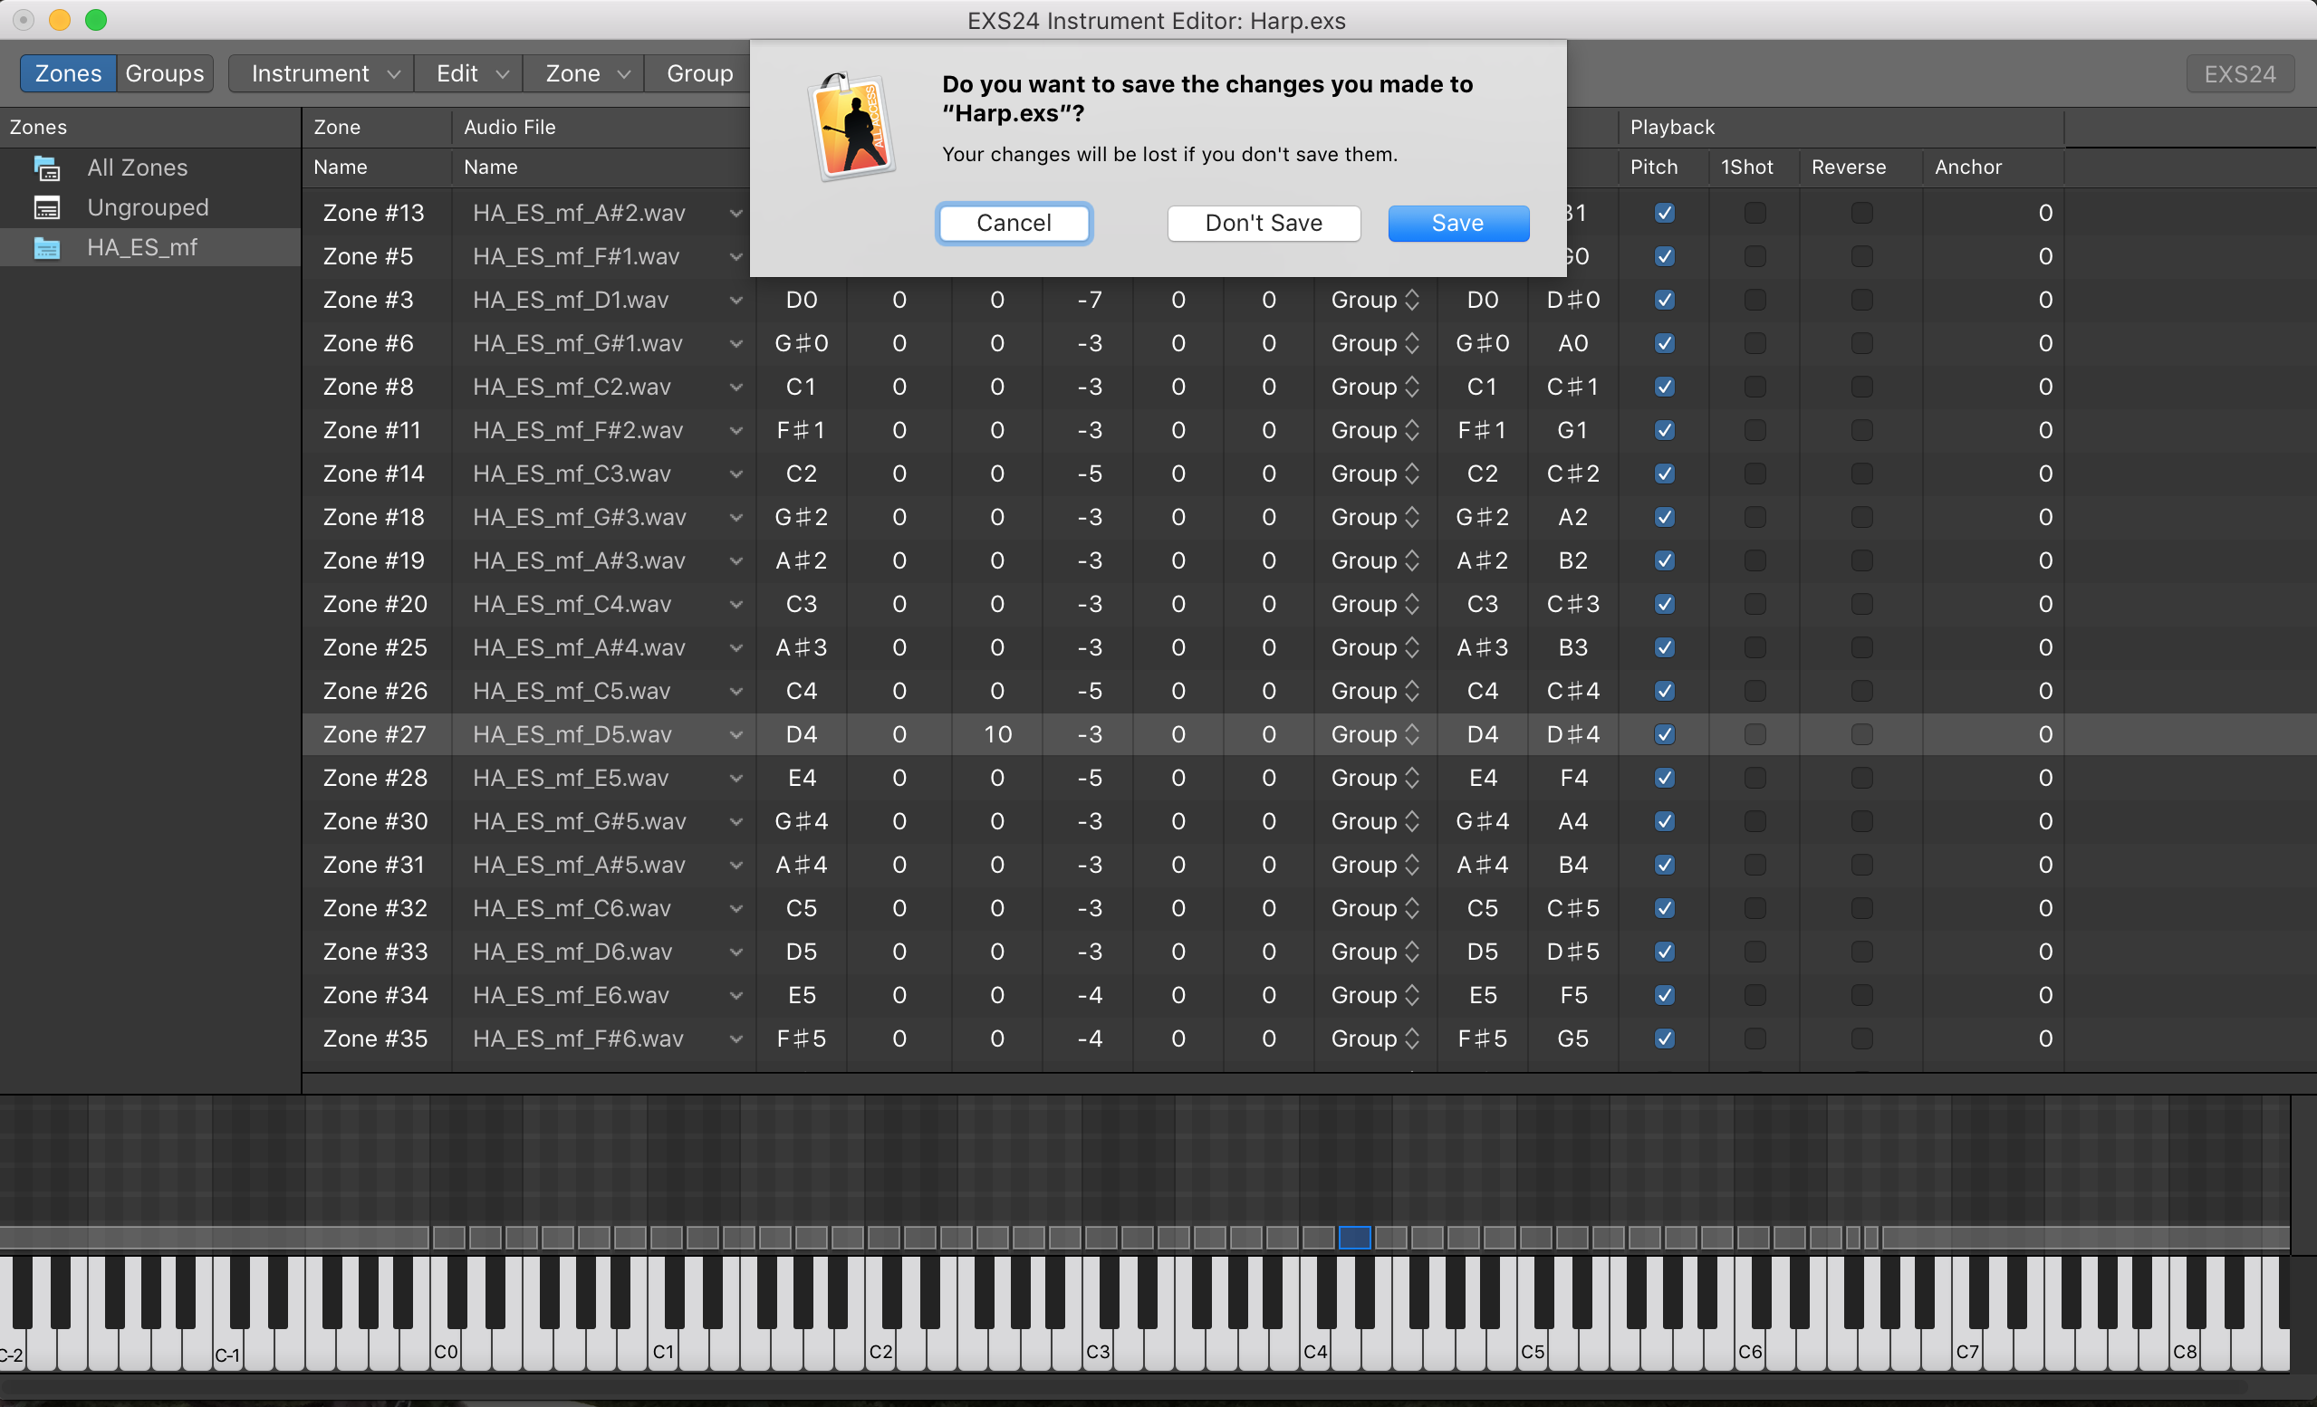Open the Zone menu
This screenshot has height=1407, width=2317.
[585, 73]
